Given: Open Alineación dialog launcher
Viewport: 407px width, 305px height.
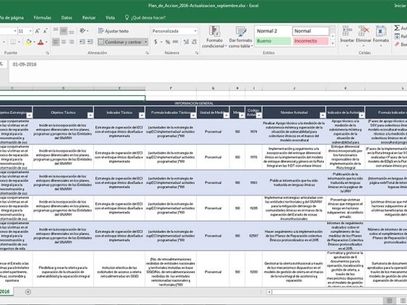Looking at the screenshot, I should tap(147, 53).
